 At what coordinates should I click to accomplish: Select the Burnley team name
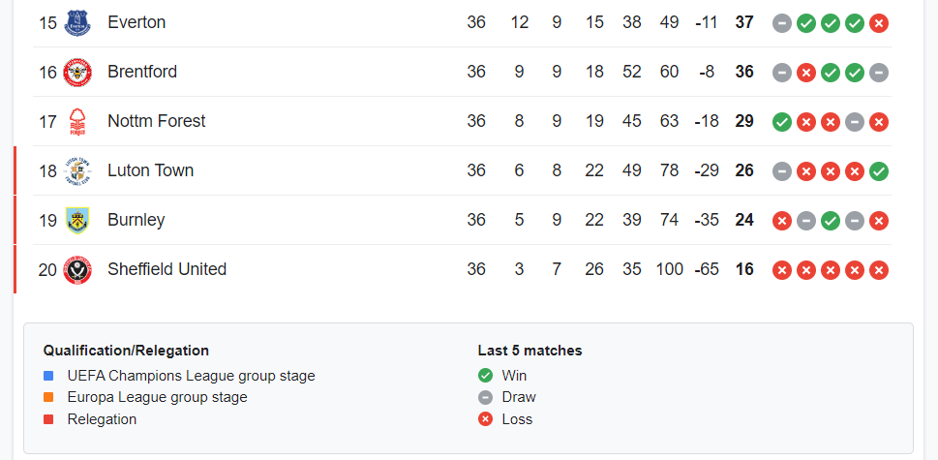[136, 220]
